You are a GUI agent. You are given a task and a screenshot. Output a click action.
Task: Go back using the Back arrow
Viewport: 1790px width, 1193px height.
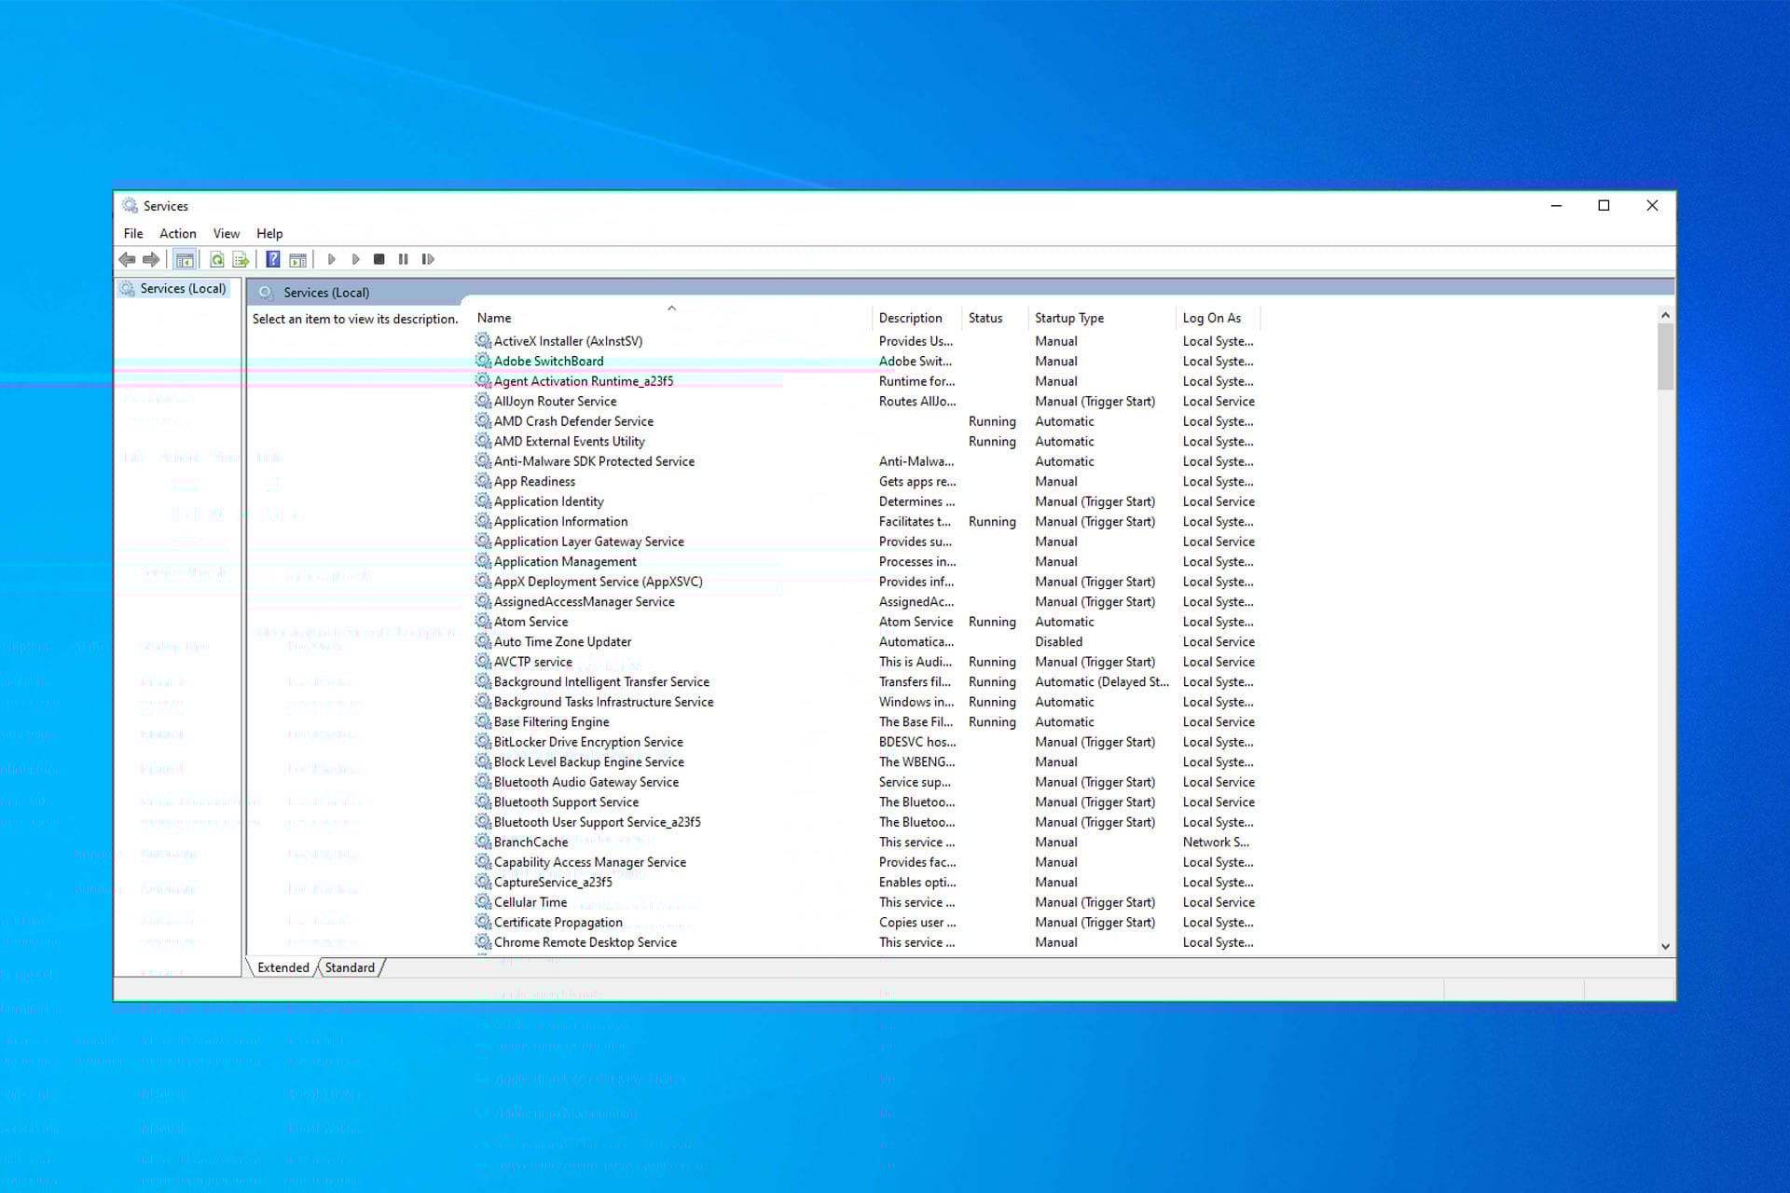(127, 259)
